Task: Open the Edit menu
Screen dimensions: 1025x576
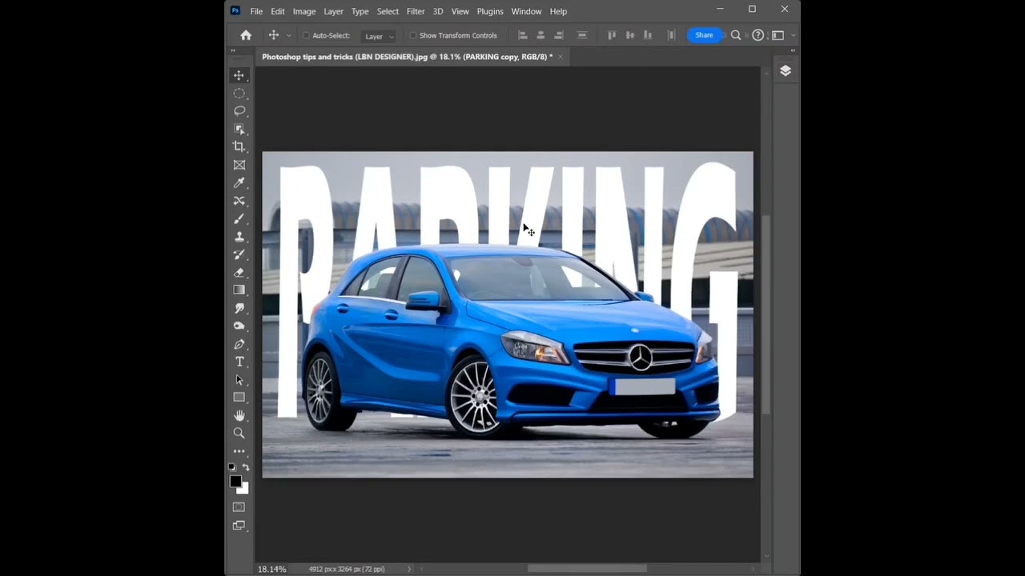Action: tap(278, 11)
